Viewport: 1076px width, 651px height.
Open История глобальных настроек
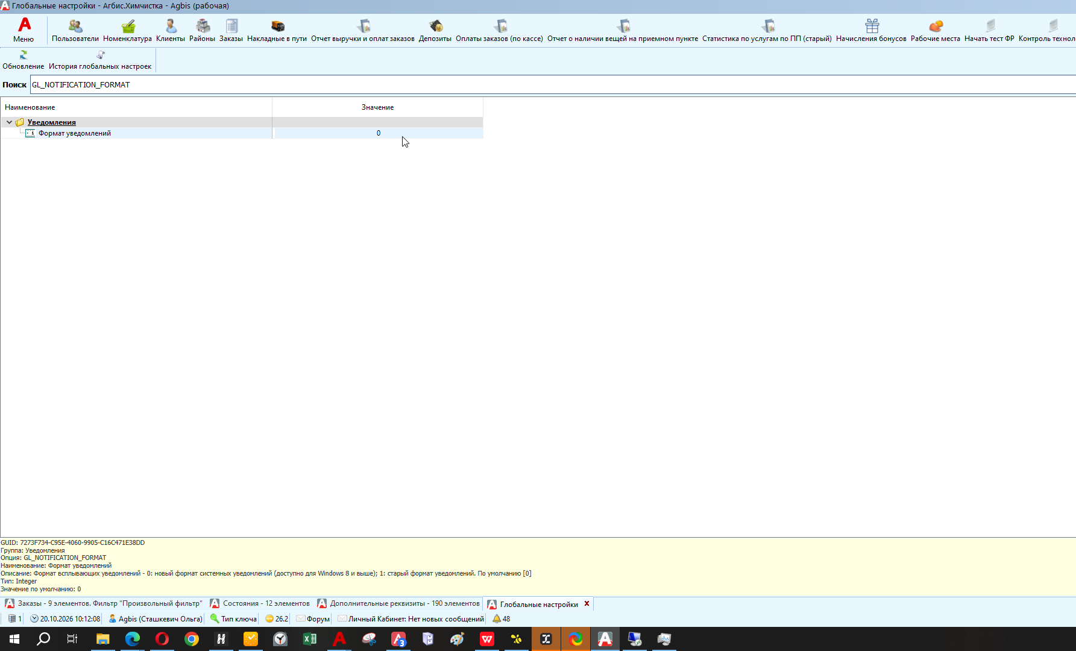(x=100, y=60)
